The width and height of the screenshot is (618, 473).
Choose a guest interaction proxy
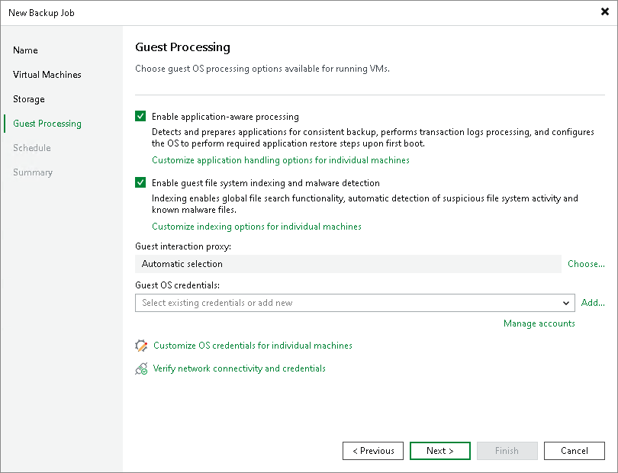[586, 264]
